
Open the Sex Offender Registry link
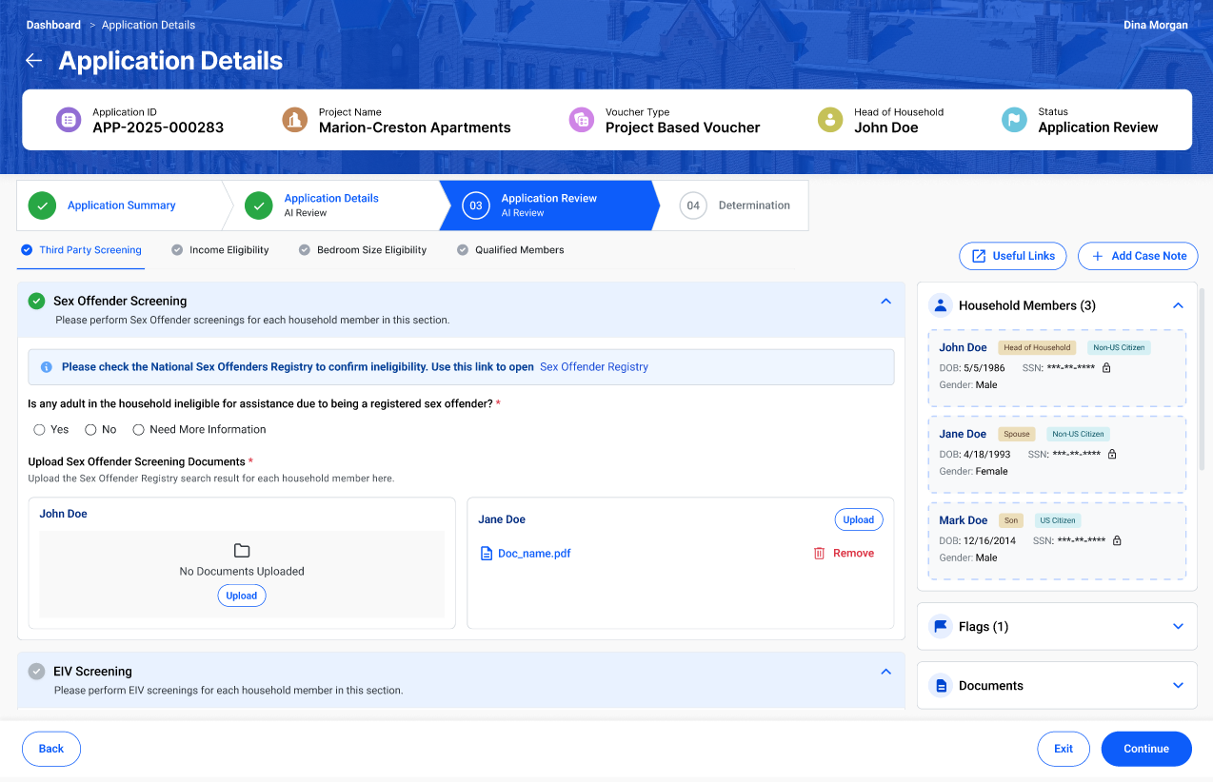click(x=593, y=367)
